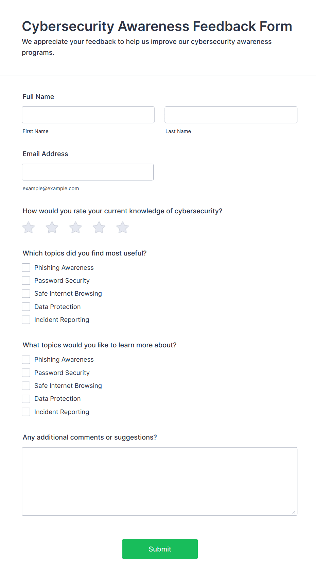Select Safe Internet Browsing to learn more
316x576 pixels.
click(26, 386)
